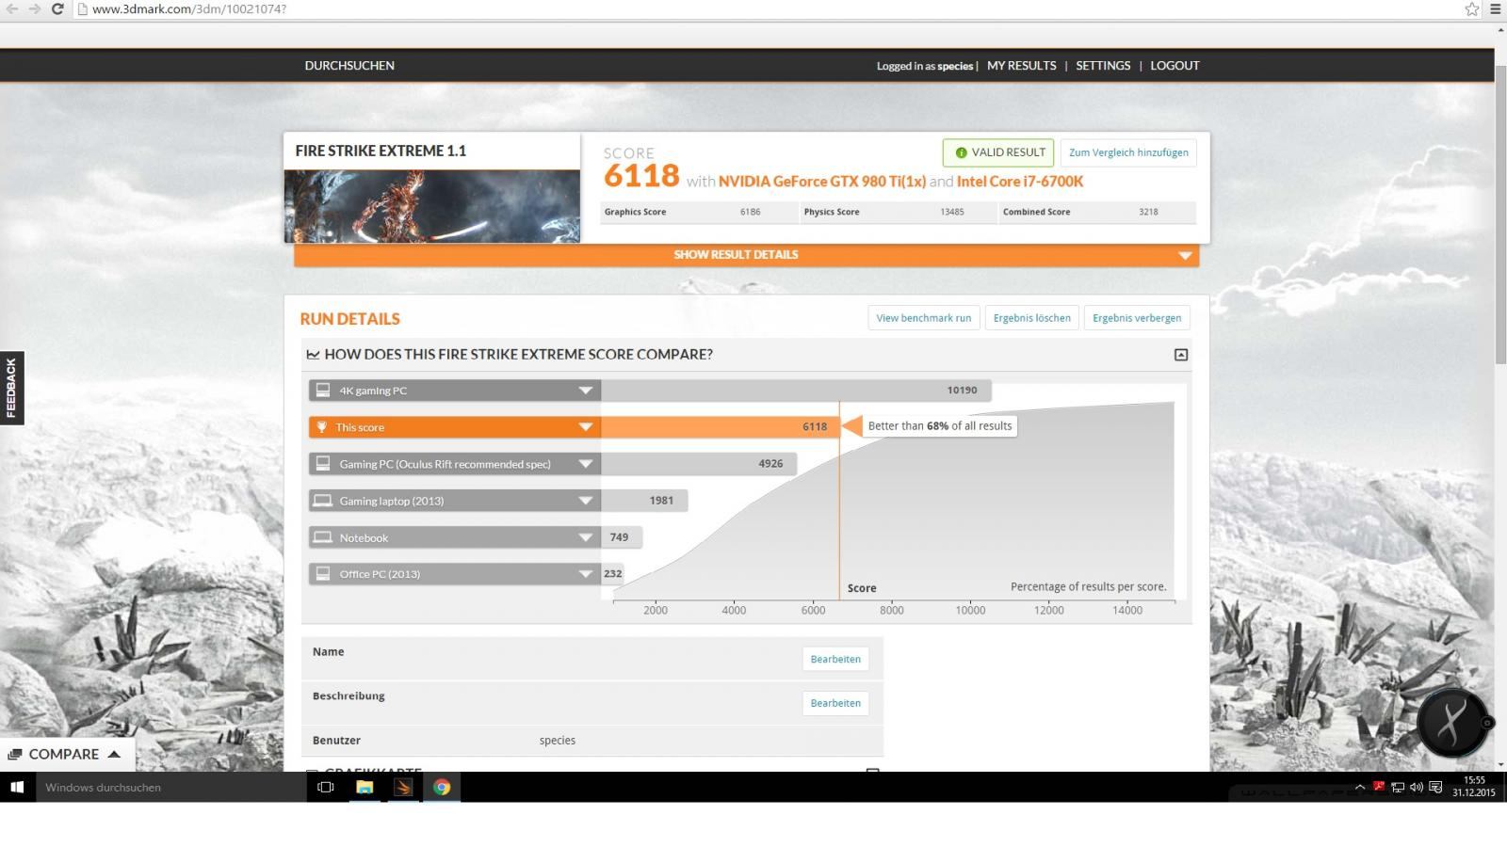
Task: Expand the Gaming PC Oculus Rift dropdown
Action: [x=585, y=464]
